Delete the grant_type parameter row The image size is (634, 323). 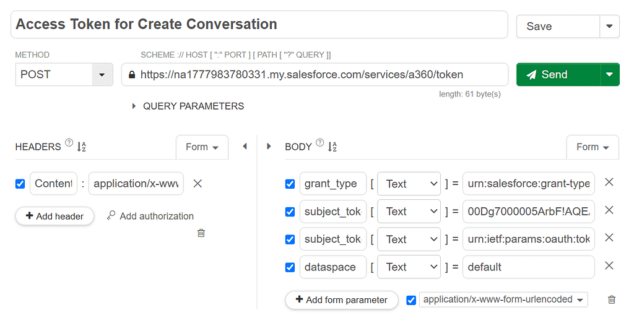(609, 182)
